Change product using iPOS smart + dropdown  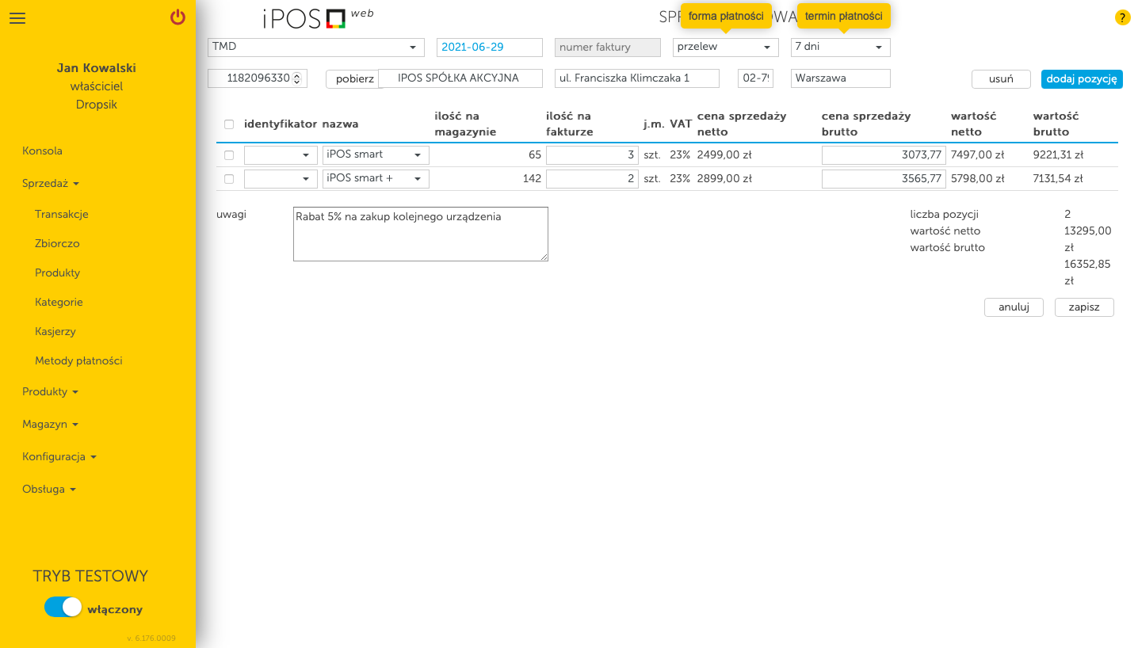coord(375,179)
